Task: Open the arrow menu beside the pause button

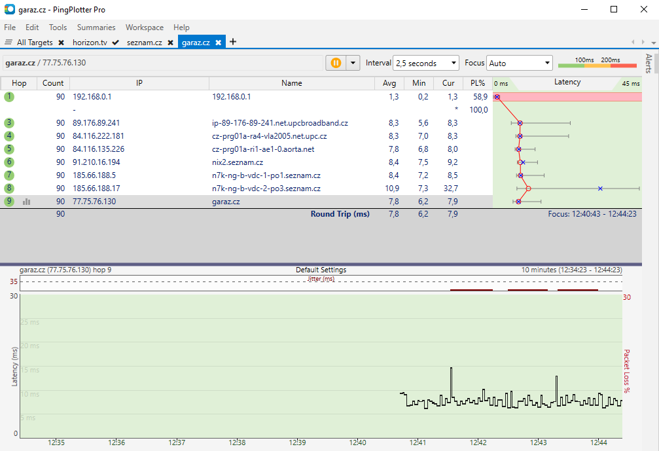Action: point(353,63)
